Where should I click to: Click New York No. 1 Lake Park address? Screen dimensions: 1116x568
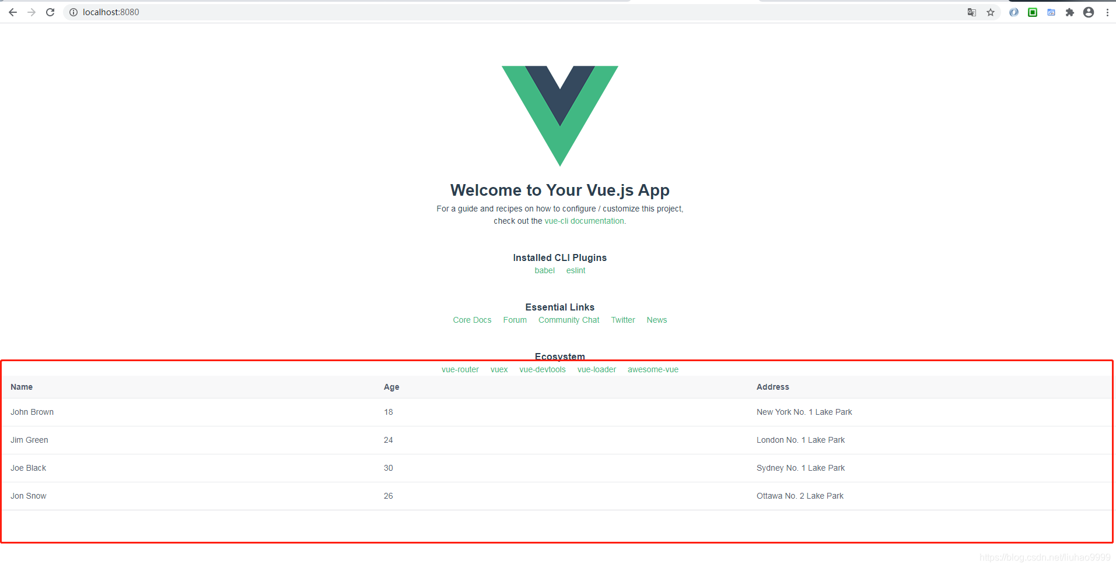click(x=804, y=412)
